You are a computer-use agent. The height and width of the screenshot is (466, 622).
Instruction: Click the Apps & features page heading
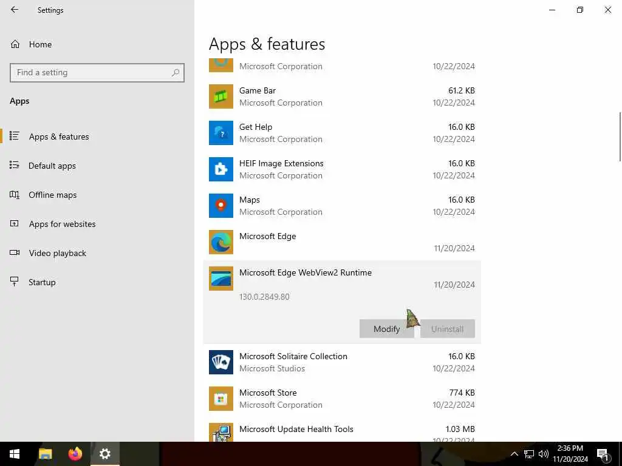(267, 44)
